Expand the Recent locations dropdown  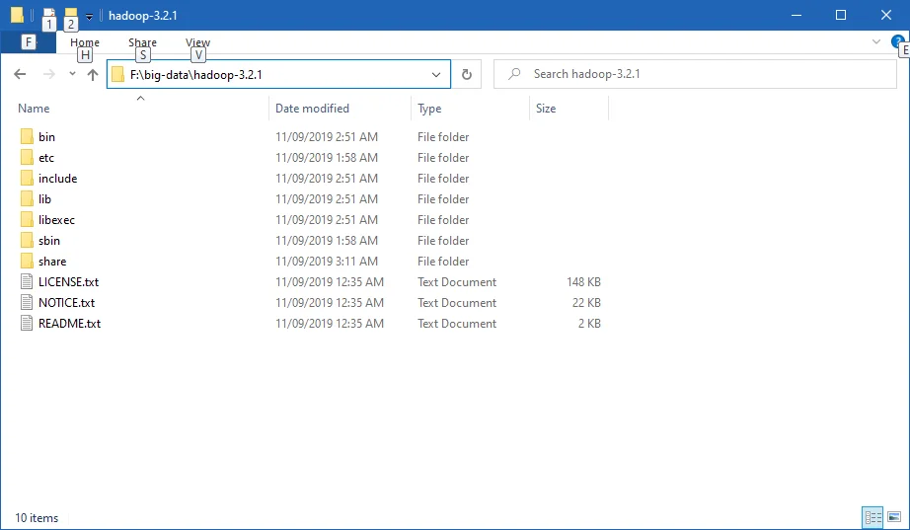pos(72,74)
